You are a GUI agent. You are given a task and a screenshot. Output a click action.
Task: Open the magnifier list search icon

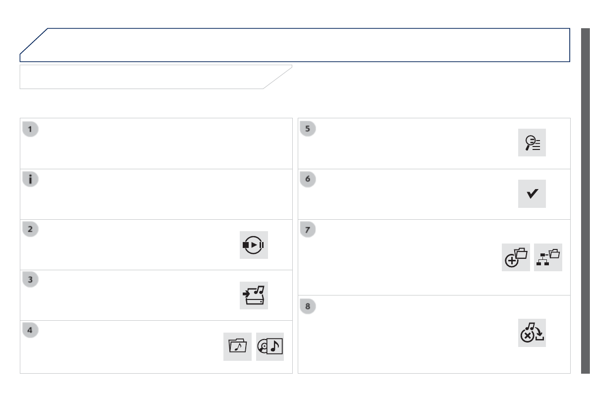pyautogui.click(x=532, y=143)
